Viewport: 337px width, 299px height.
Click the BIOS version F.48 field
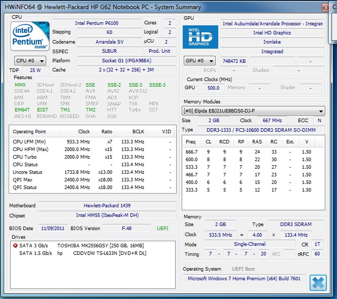(x=126, y=228)
